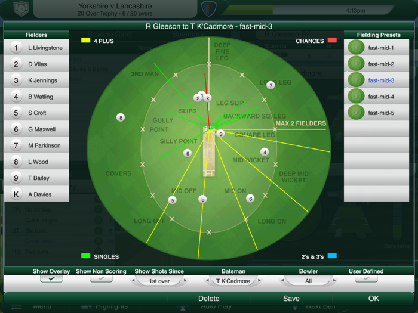Viewport: 418px width, 313px height.
Task: Open the T K'Cadmore batsman selector
Action: [x=233, y=281]
